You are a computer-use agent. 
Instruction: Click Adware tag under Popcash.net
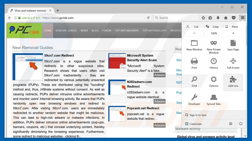[x=159, y=125]
